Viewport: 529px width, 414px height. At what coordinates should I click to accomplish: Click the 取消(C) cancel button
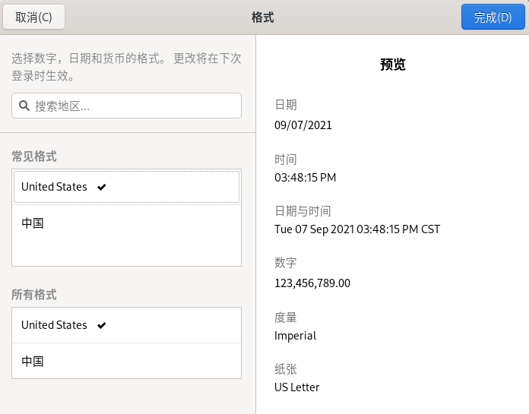click(34, 17)
